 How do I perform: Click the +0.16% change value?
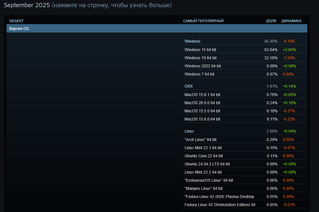coord(289,103)
